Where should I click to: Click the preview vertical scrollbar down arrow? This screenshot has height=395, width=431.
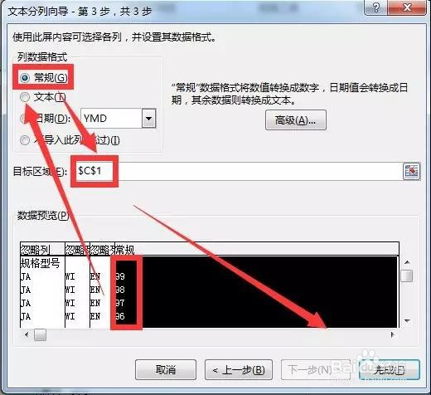[x=407, y=321]
